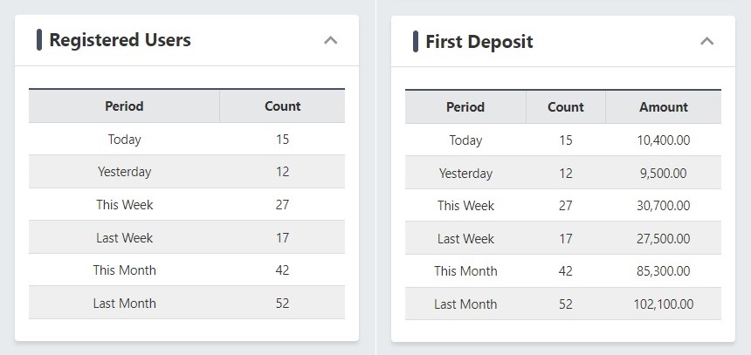Click the 102,100.00 amount for Last Month
Screen dimensions: 751x355
tap(664, 304)
